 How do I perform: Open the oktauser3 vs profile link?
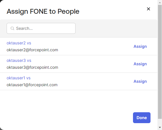pyautogui.click(x=19, y=60)
